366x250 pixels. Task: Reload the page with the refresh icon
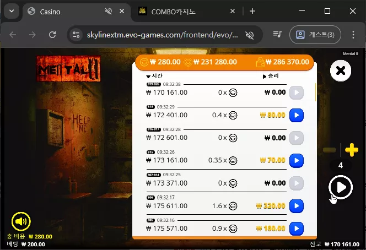pyautogui.click(x=52, y=35)
